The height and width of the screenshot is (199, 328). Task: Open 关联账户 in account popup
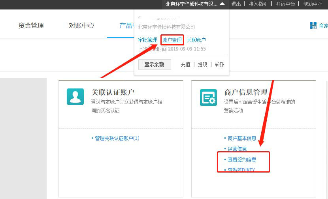196,40
